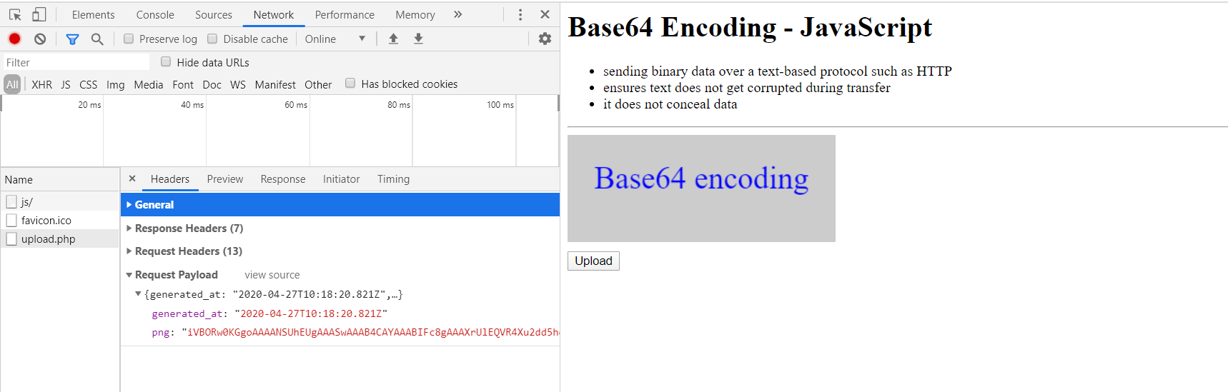
Task: Select the favicon.ico request row
Action: pyautogui.click(x=60, y=220)
